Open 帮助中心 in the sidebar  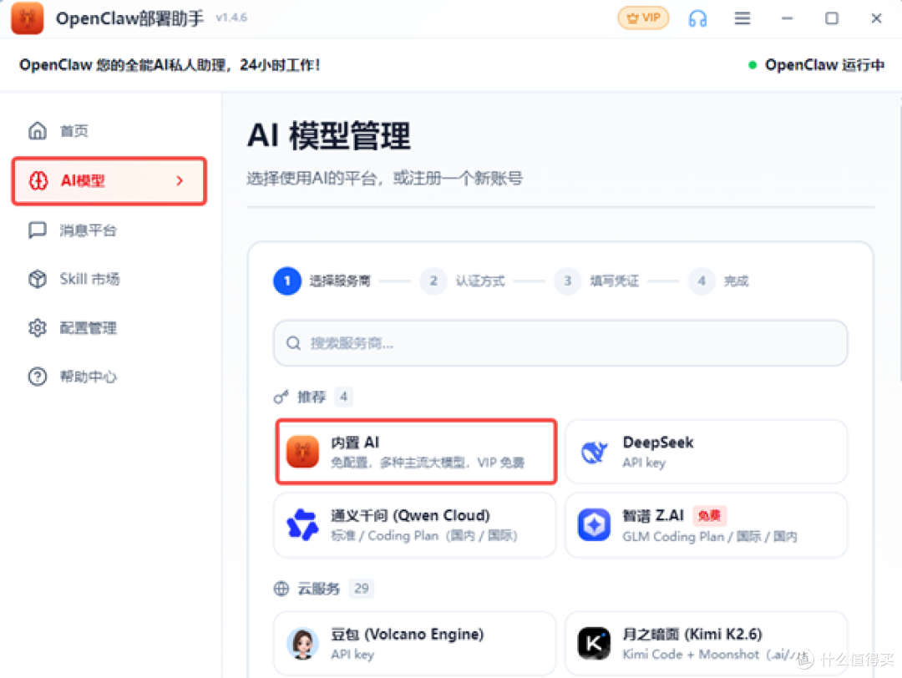[x=109, y=377]
